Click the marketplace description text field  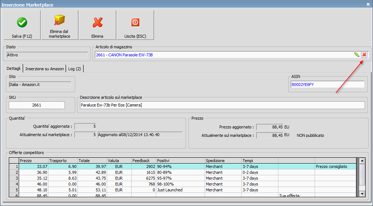(x=222, y=105)
